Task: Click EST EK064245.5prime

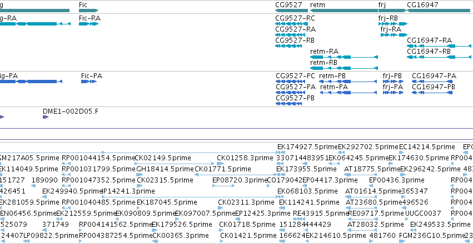Action: 359,158
